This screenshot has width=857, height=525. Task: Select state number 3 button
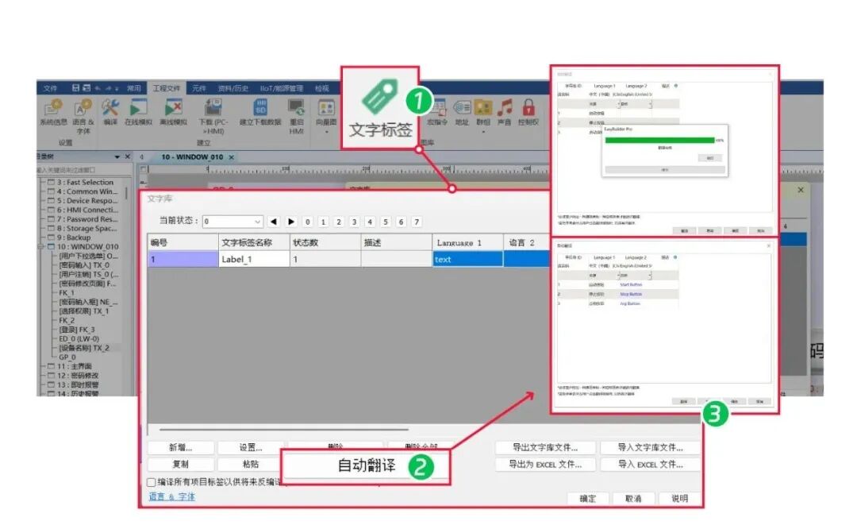(x=354, y=222)
